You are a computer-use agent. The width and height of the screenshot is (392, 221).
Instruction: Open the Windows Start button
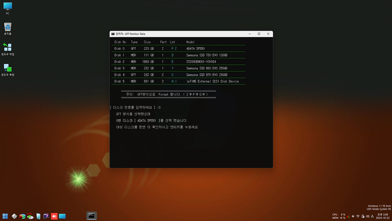click(6, 216)
